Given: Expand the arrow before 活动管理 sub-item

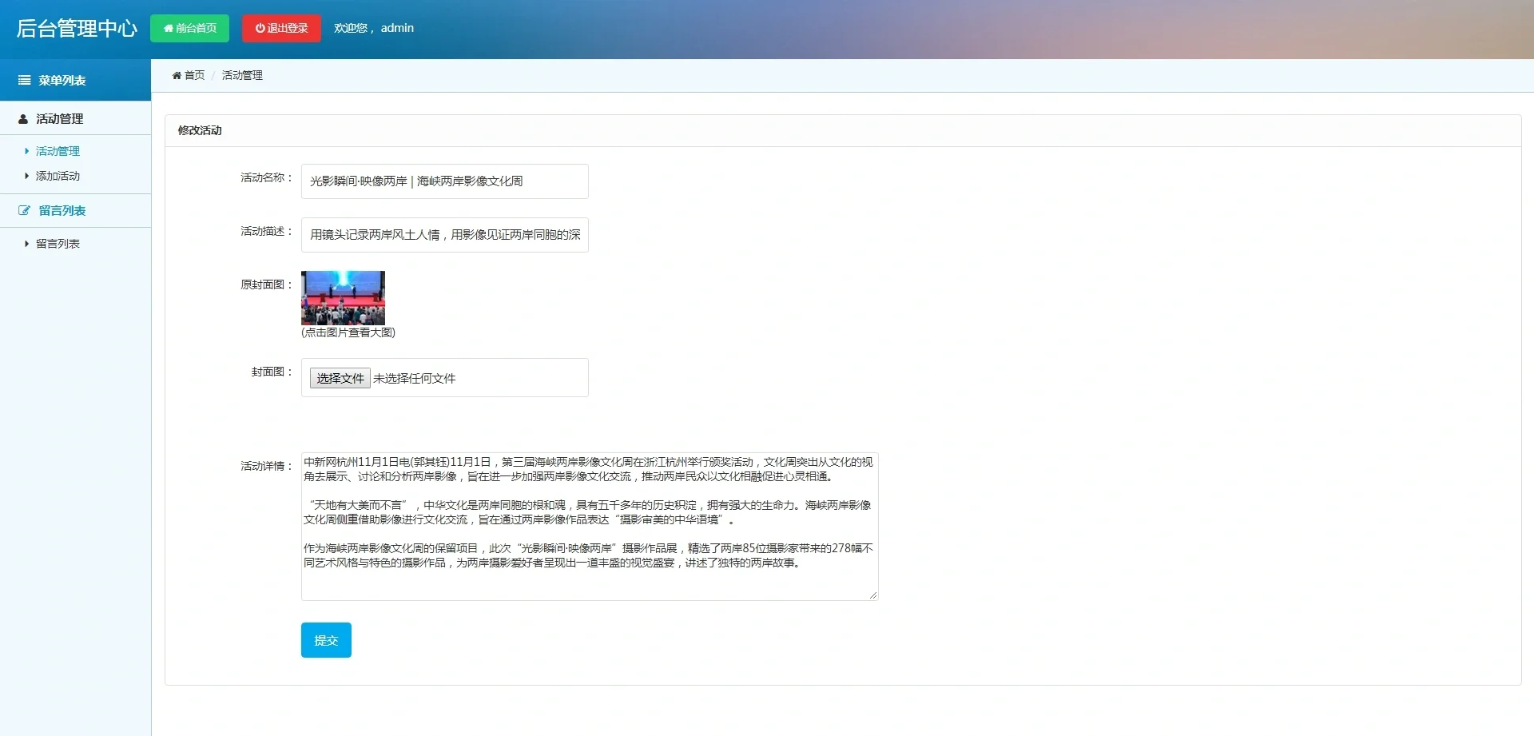Looking at the screenshot, I should [25, 150].
